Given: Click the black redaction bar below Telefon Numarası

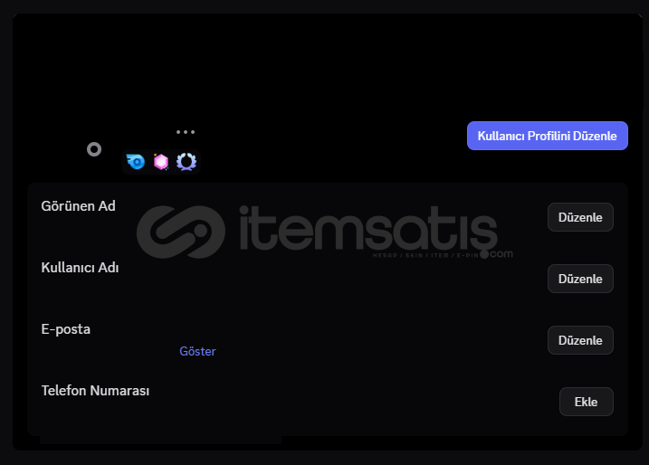Looking at the screenshot, I should (x=160, y=440).
